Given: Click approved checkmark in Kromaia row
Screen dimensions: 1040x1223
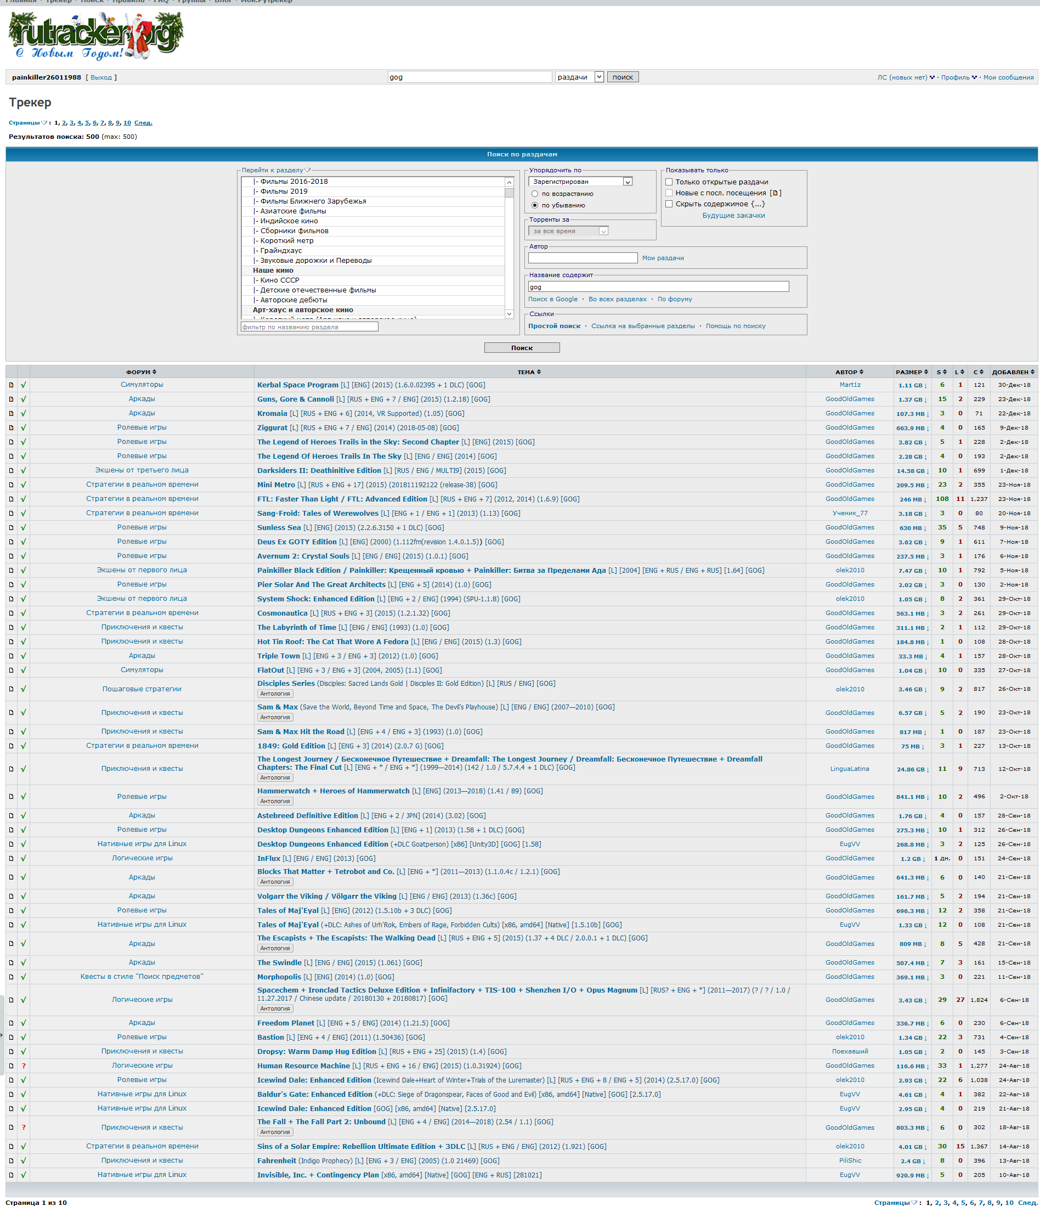Looking at the screenshot, I should [24, 413].
